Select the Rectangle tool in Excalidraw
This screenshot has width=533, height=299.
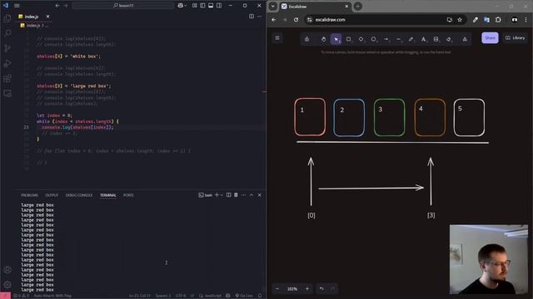click(348, 39)
